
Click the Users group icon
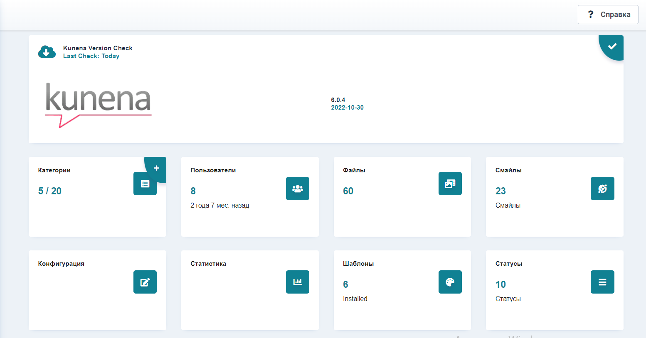point(297,189)
